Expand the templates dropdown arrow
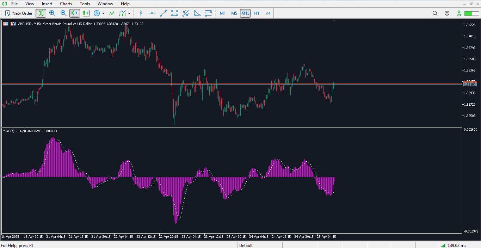This screenshot has height=248, width=481. (129, 13)
